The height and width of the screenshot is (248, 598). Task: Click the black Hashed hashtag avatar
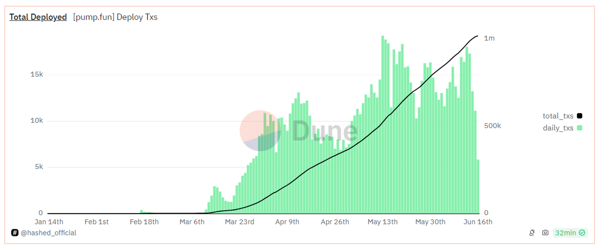click(15, 233)
